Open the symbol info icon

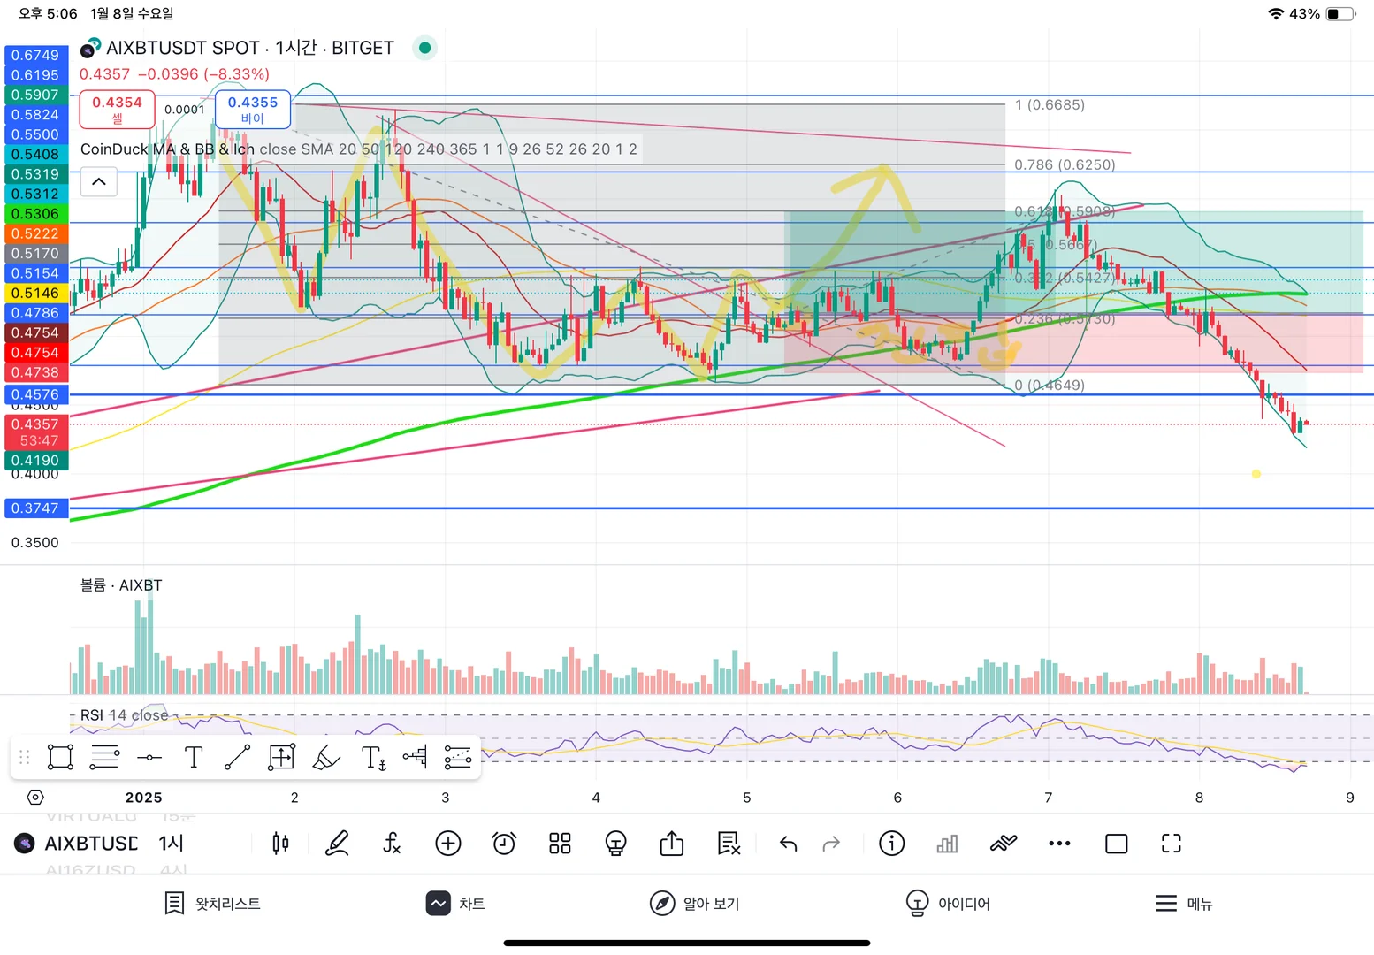click(x=891, y=844)
